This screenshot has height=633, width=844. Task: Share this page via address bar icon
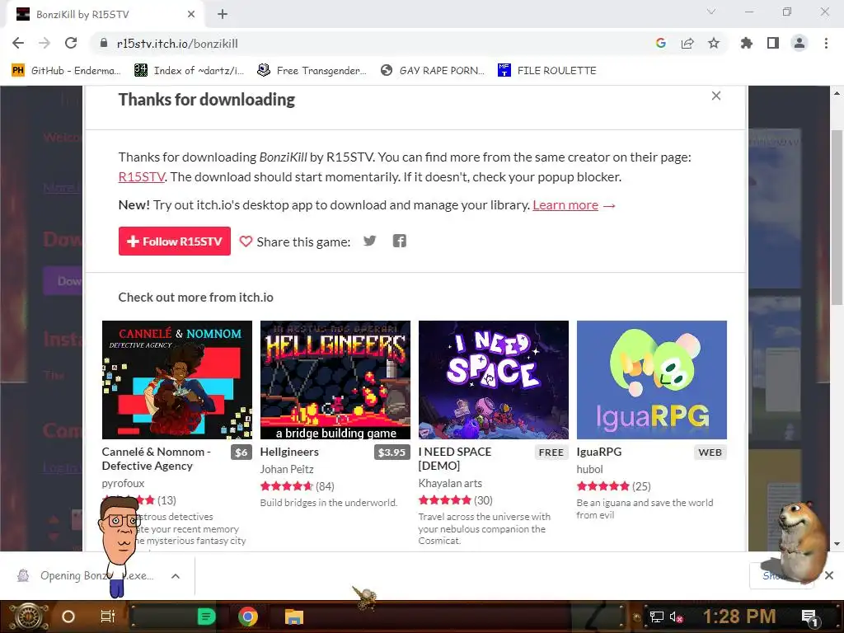click(687, 43)
